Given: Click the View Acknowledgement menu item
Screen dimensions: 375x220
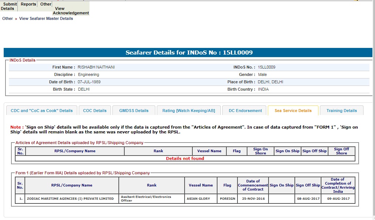Looking at the screenshot, I should [71, 11].
